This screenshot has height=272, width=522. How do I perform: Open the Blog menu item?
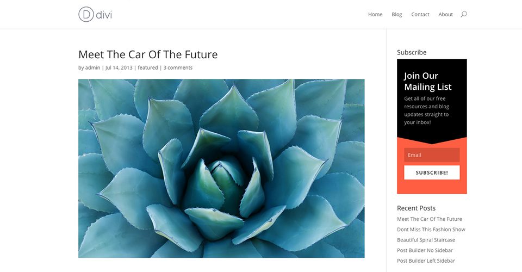click(x=397, y=14)
